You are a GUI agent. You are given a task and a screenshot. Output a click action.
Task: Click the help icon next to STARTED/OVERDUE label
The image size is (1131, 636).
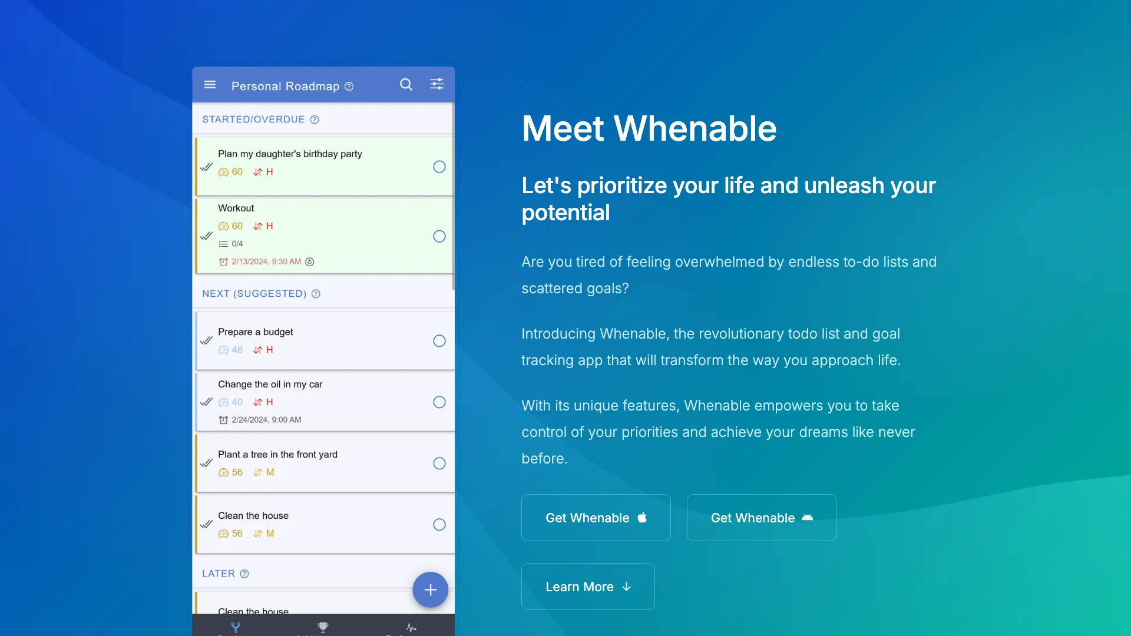point(314,120)
